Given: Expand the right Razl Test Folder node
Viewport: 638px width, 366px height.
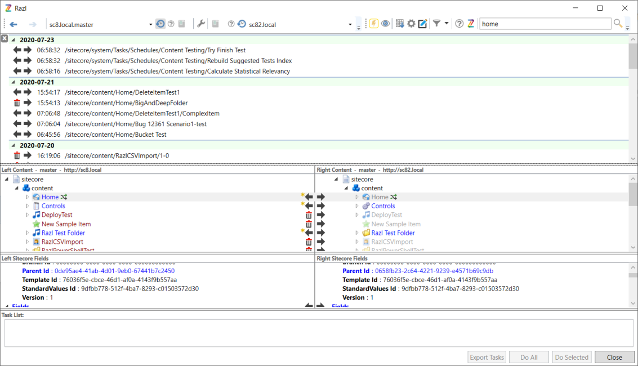Looking at the screenshot, I should [x=357, y=233].
